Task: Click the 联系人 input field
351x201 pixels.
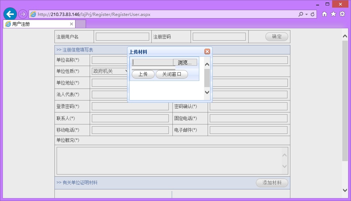Action: click(x=130, y=118)
